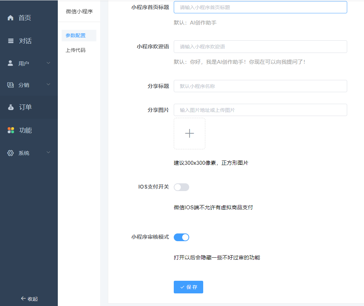Focus the 分享图片 image URL field
The image size is (364, 306).
point(260,110)
